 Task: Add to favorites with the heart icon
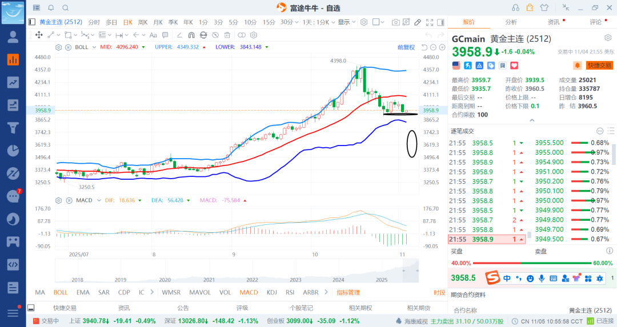coord(514,65)
